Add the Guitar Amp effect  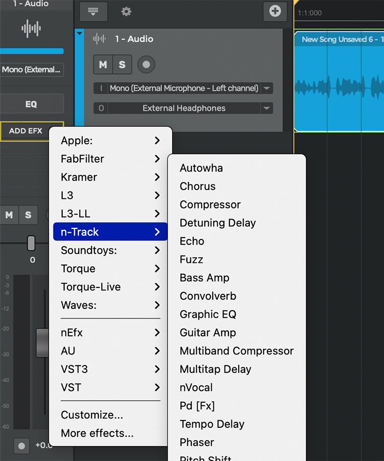tap(237, 332)
